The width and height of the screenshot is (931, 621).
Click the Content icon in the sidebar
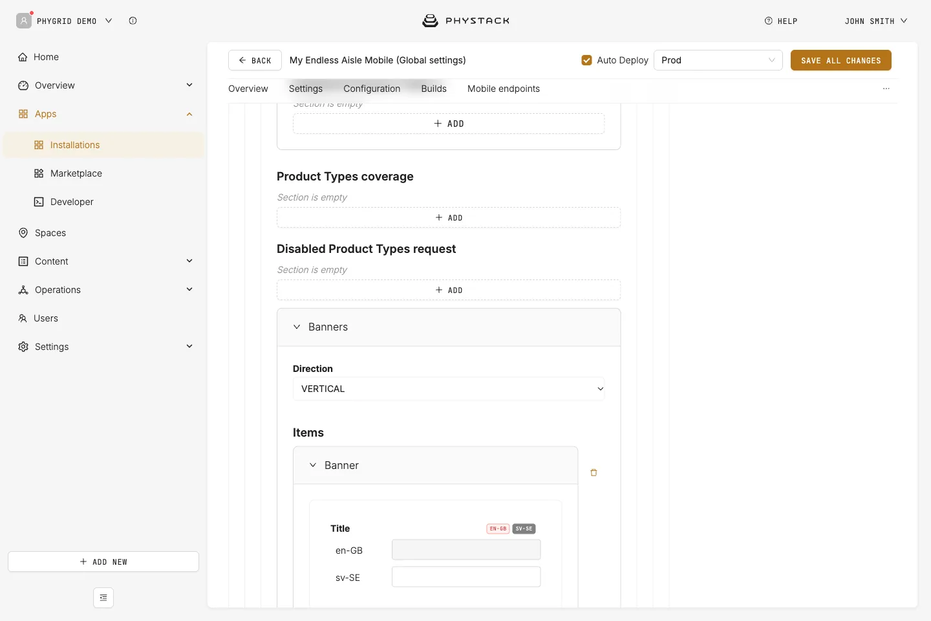point(23,261)
